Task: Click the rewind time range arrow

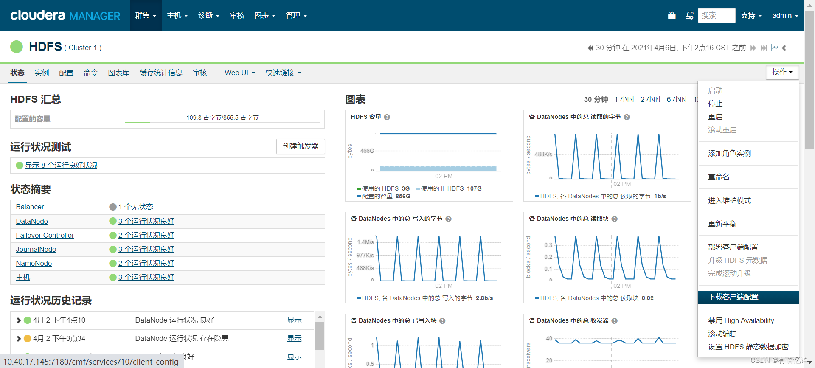Action: [590, 48]
